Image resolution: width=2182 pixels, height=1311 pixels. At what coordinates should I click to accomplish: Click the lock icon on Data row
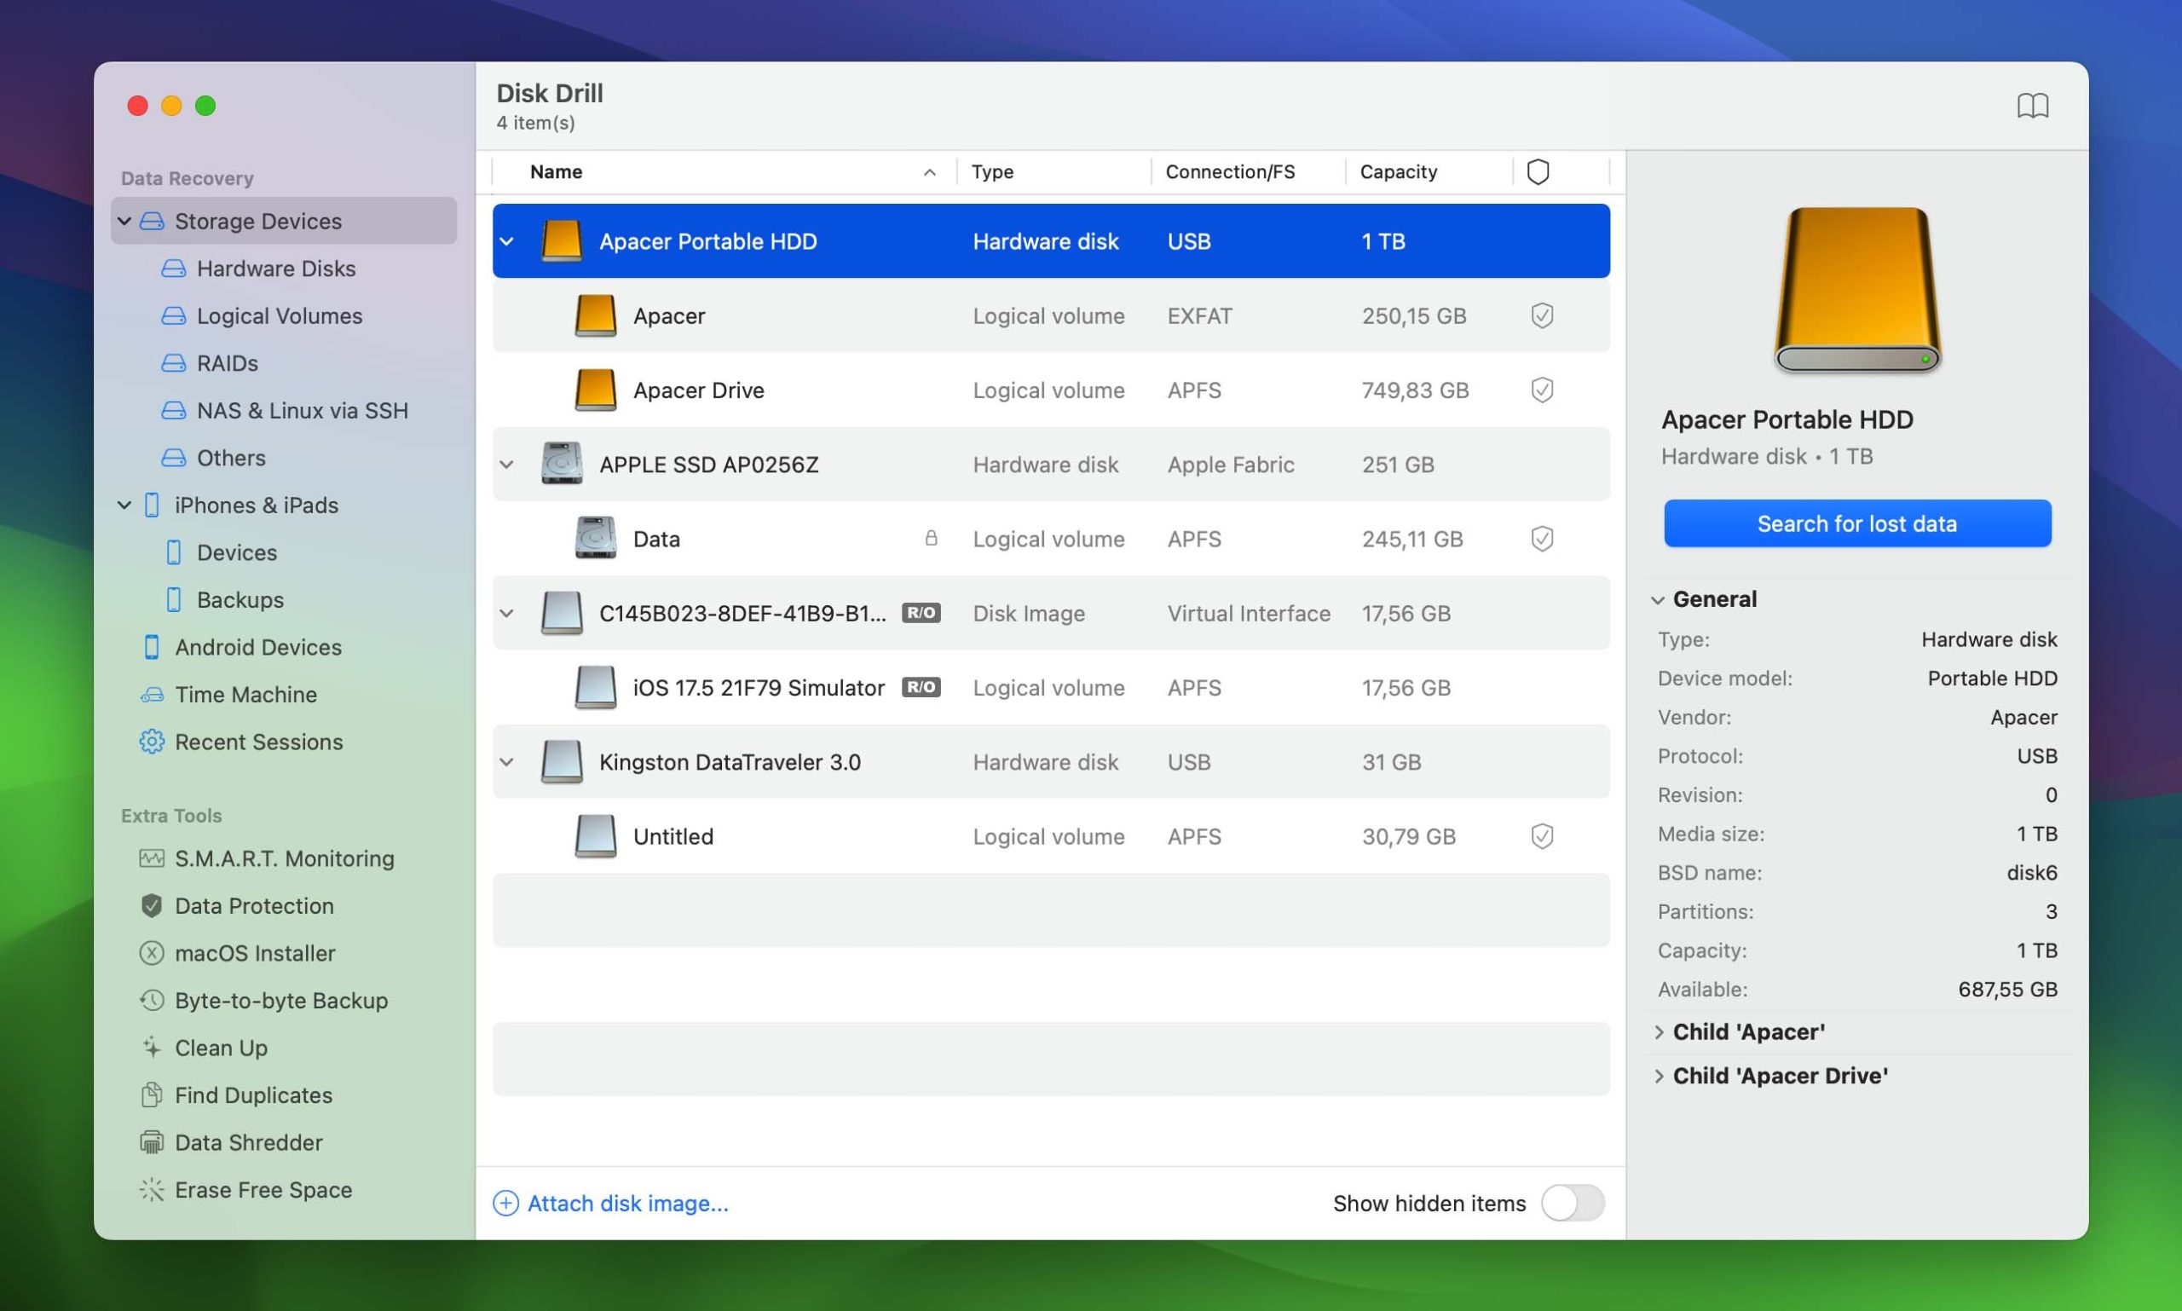click(931, 538)
